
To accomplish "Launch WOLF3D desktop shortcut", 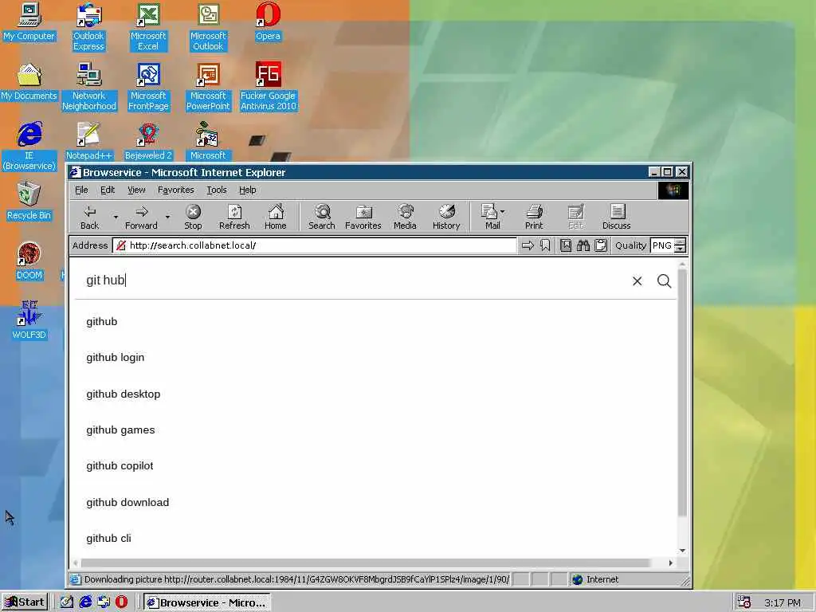I will point(29,320).
